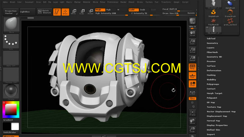Toggle the Floor grid
Viewport: 244px width, 137px height.
coord(192,76)
